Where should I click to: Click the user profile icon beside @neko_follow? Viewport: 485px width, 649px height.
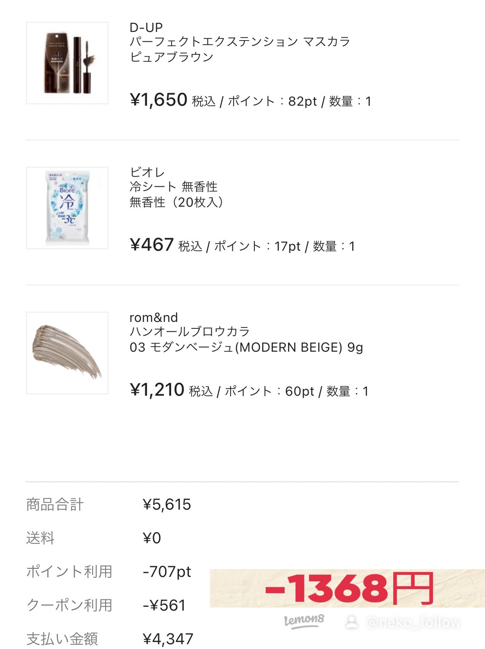[x=352, y=622]
